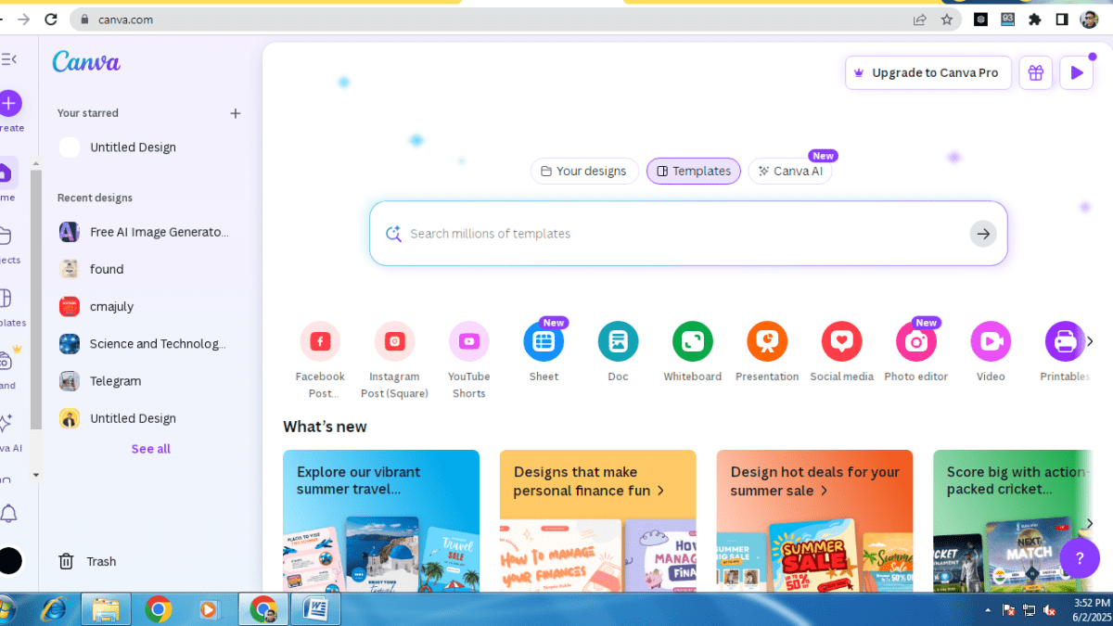1113x626 pixels.
Task: Open Design hot deals for summer sale card
Action: pos(814,521)
